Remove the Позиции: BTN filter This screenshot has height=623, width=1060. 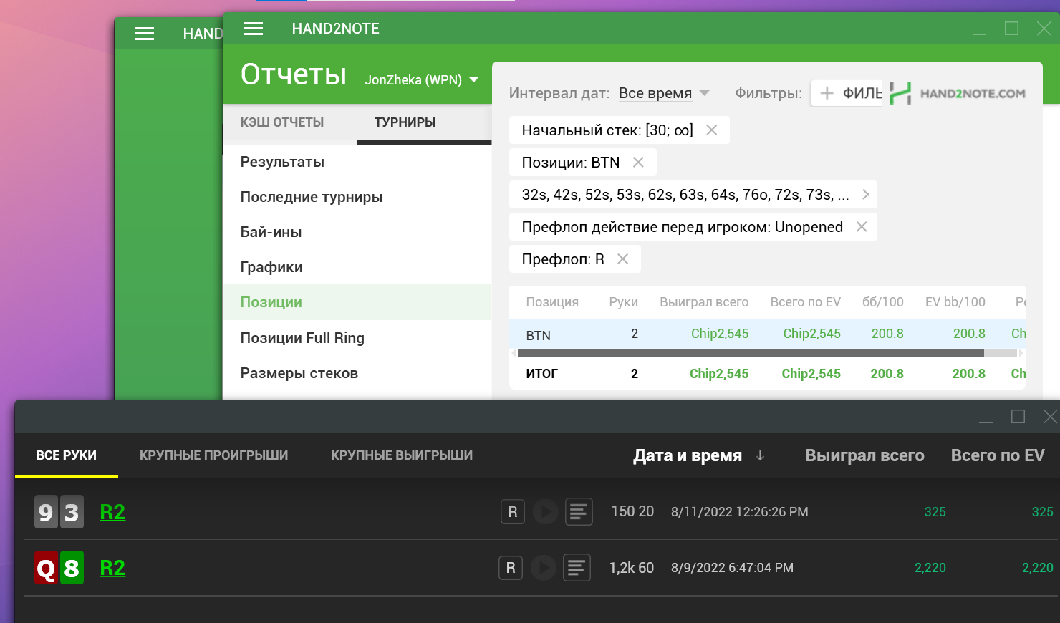pos(638,163)
